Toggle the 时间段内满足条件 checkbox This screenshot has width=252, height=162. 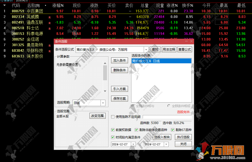113,137
